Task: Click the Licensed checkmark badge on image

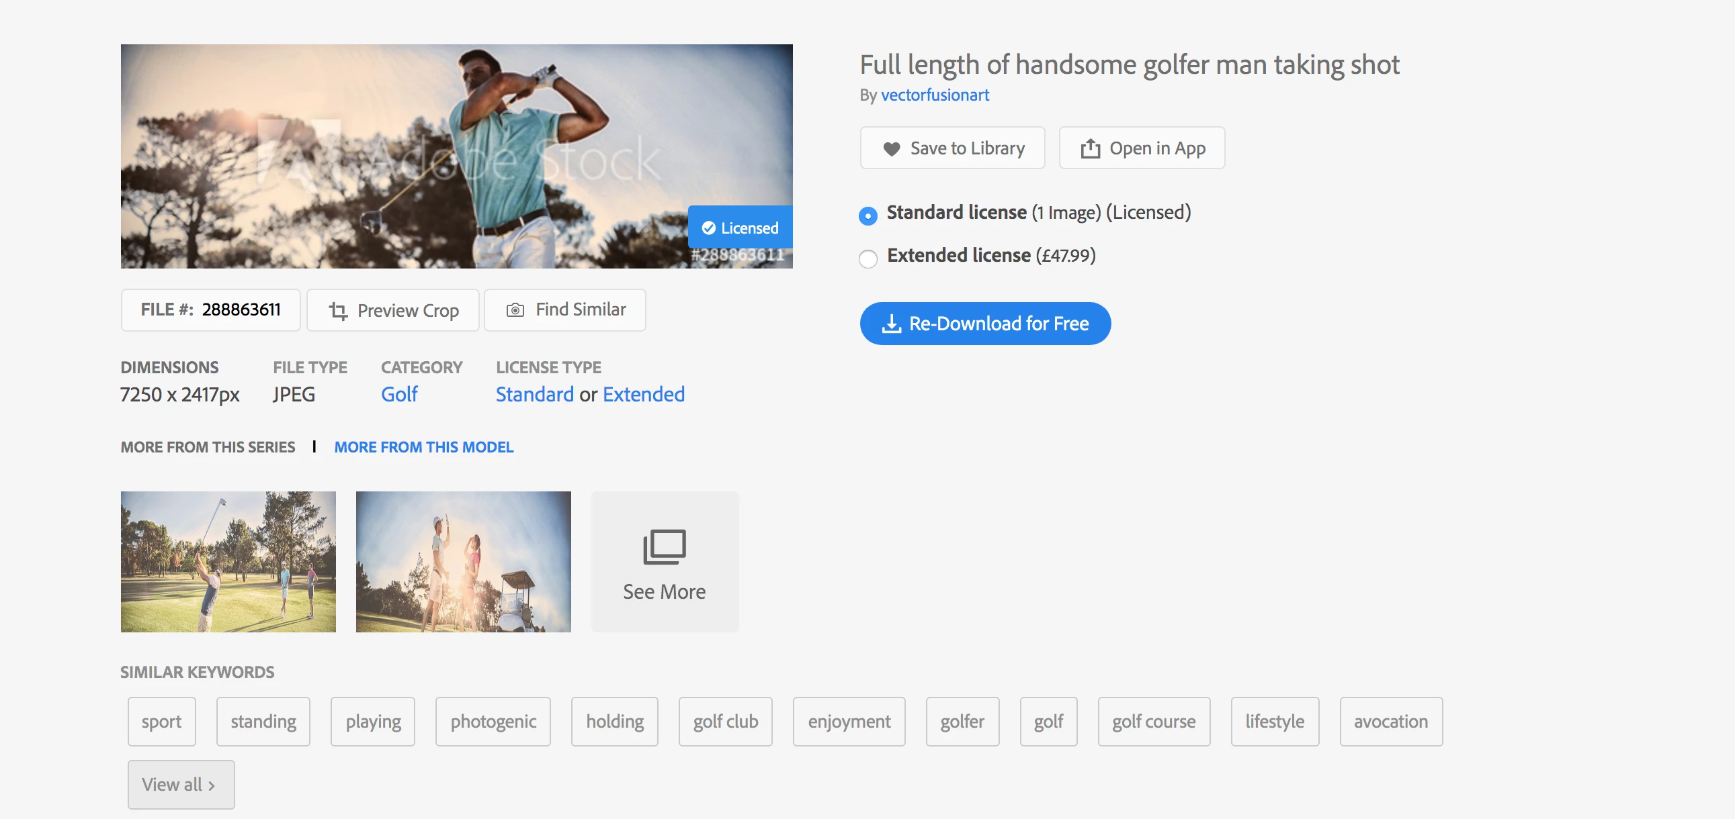Action: 740,228
